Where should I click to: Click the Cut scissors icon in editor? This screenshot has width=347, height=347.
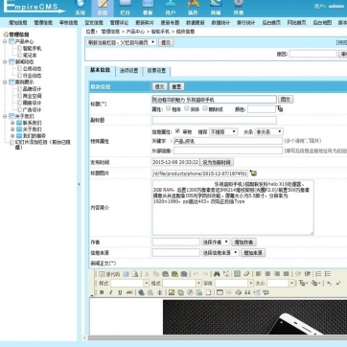click(147, 274)
